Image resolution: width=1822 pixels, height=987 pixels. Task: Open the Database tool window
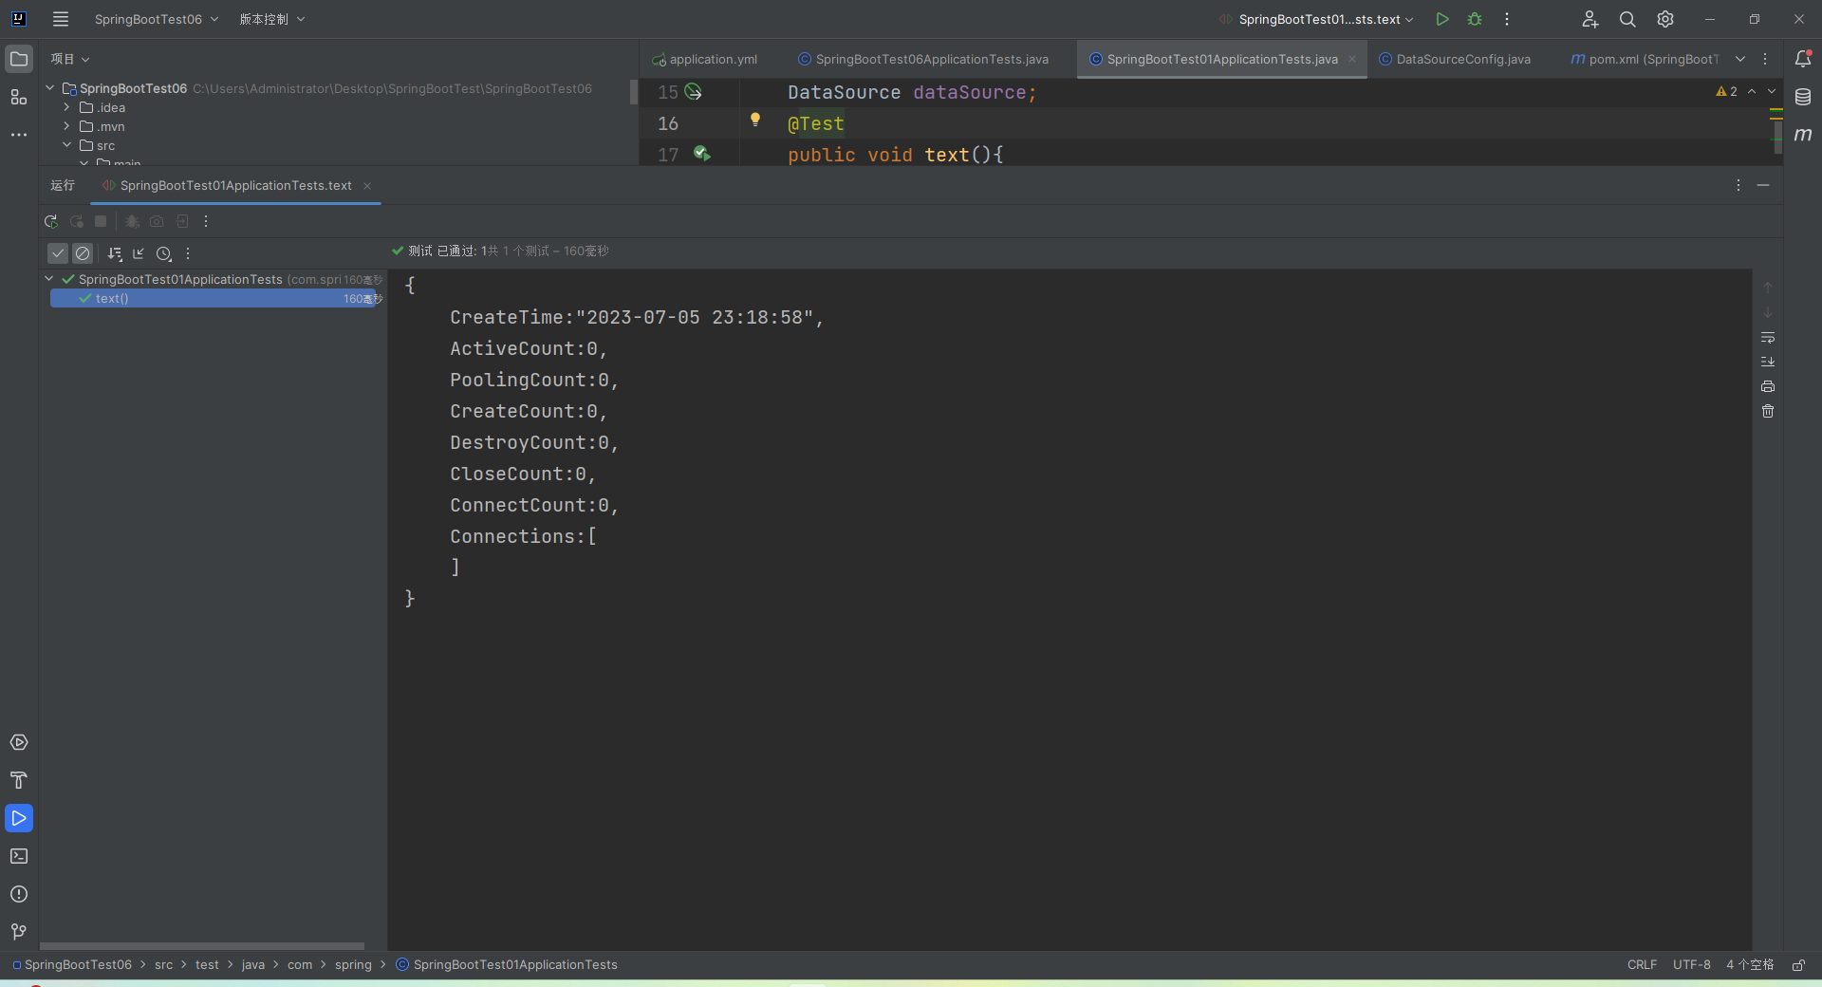pos(1803,97)
